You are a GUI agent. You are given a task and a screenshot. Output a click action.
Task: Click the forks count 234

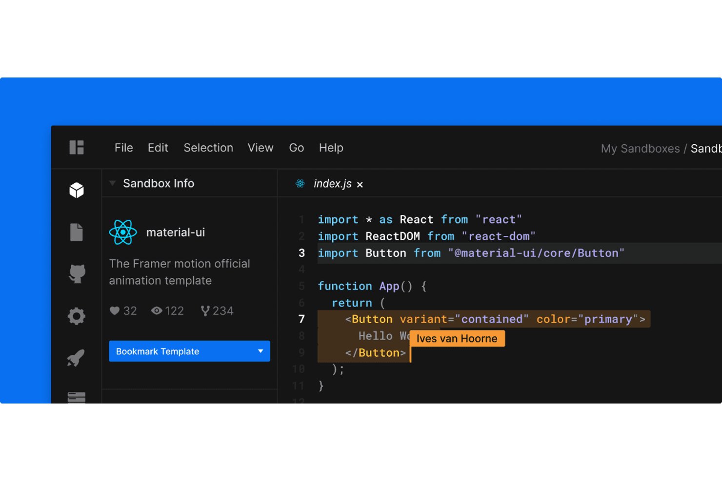coord(223,311)
